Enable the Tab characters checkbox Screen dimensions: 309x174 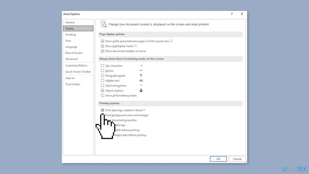103,66
